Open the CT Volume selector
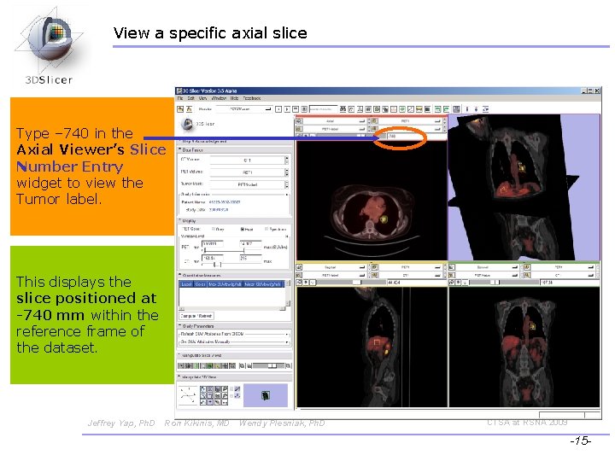 pyautogui.click(x=249, y=160)
